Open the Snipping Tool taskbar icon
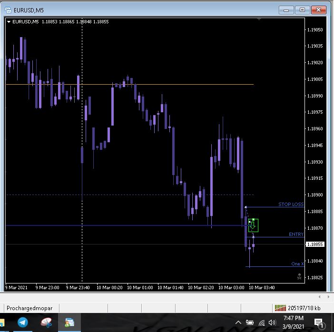 46,322
